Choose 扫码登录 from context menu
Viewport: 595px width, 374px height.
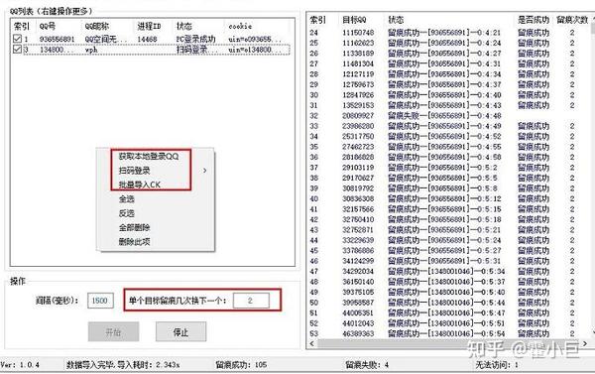coord(134,171)
